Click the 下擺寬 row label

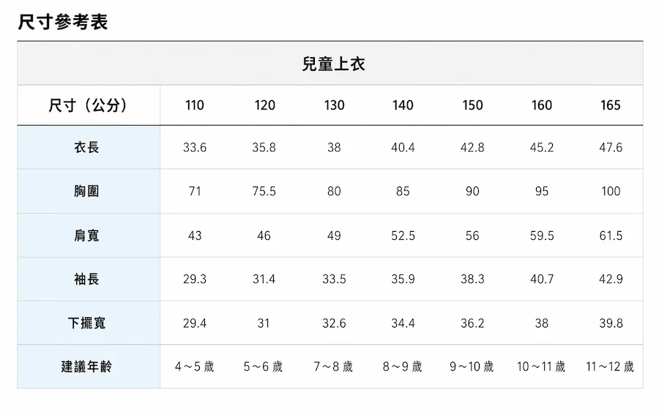click(86, 323)
